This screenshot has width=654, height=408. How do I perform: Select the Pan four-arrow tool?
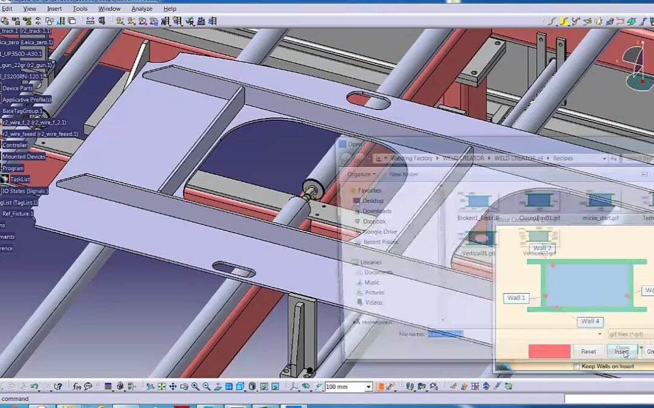pos(173,387)
